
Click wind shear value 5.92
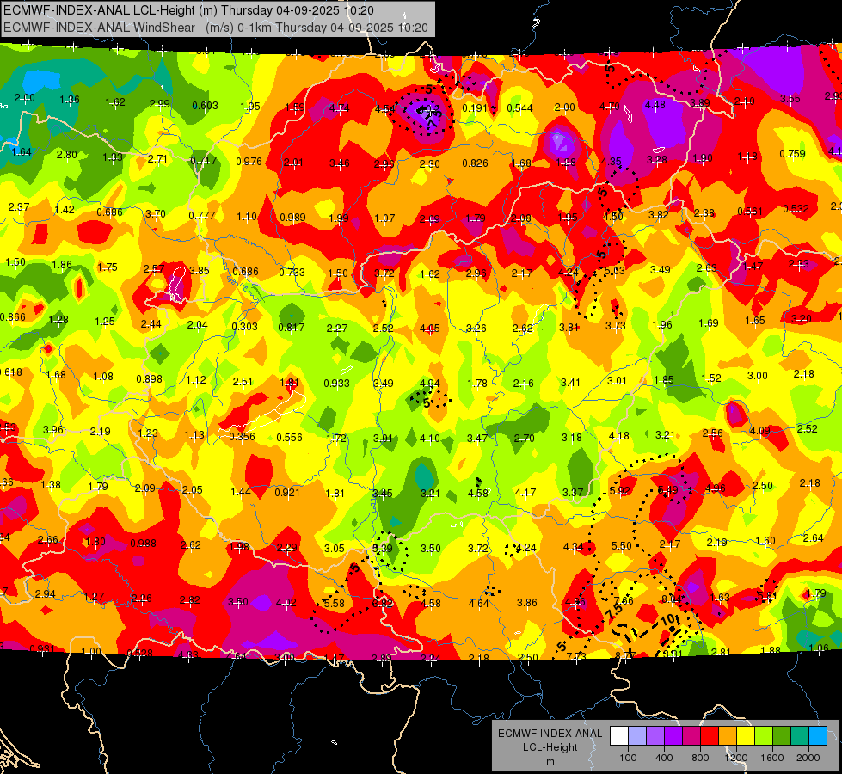pyautogui.click(x=620, y=490)
